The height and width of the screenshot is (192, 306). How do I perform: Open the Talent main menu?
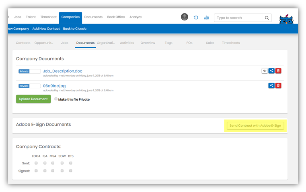[31, 17]
